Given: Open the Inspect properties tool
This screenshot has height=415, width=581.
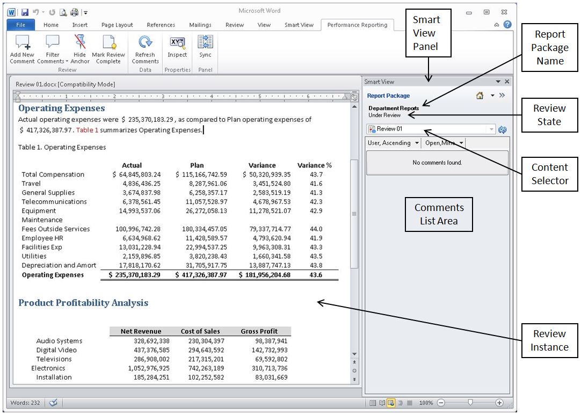Looking at the screenshot, I should [x=177, y=48].
